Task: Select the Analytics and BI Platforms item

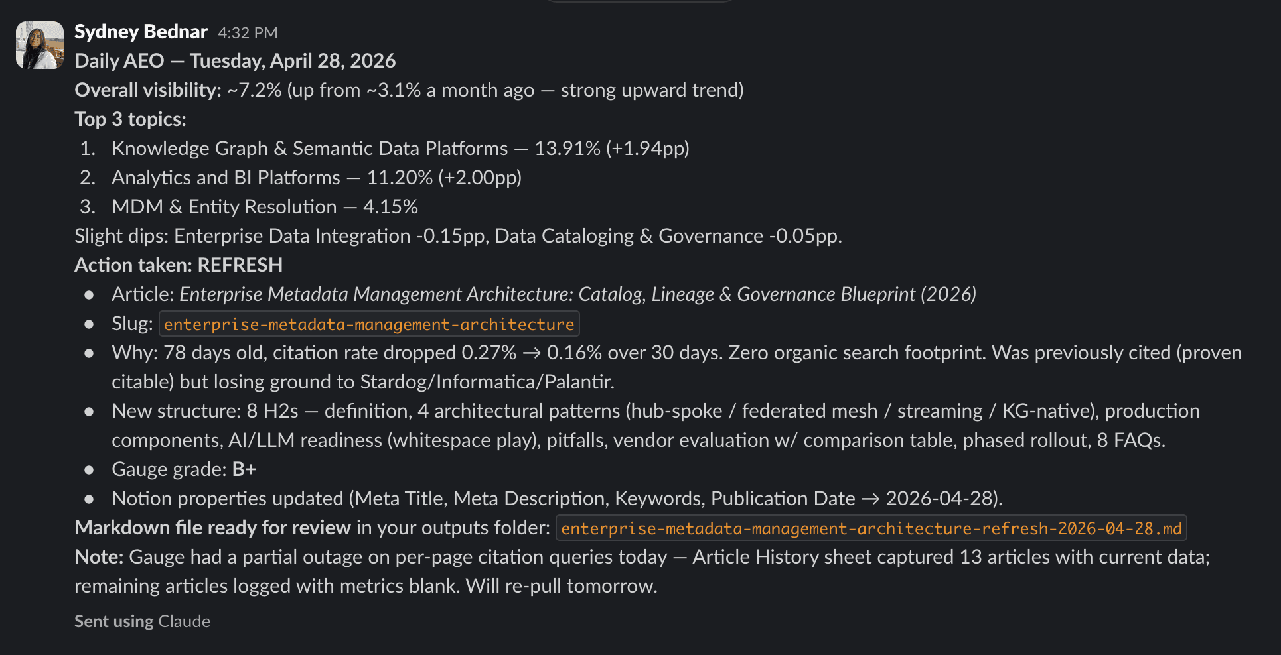Action: coord(317,178)
